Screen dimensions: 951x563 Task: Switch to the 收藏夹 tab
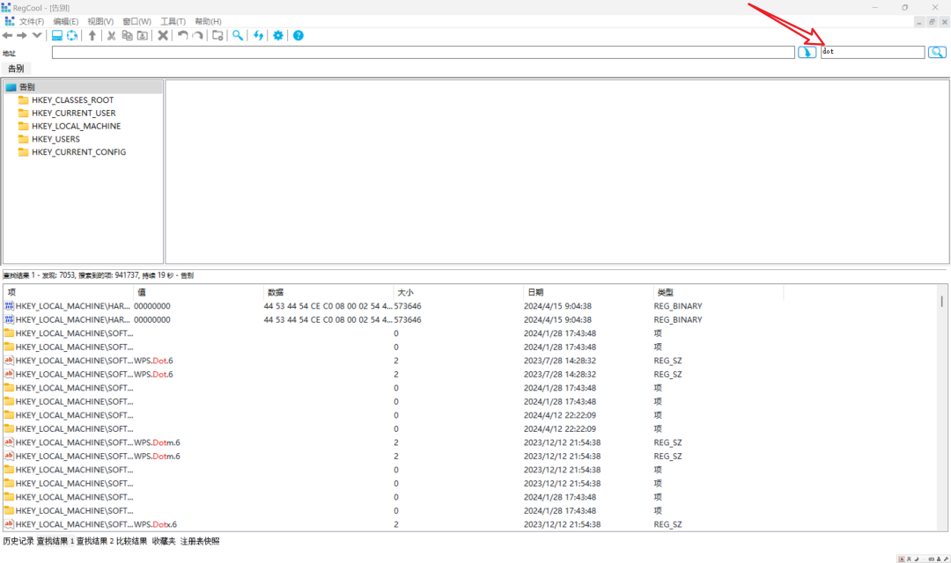coord(164,541)
